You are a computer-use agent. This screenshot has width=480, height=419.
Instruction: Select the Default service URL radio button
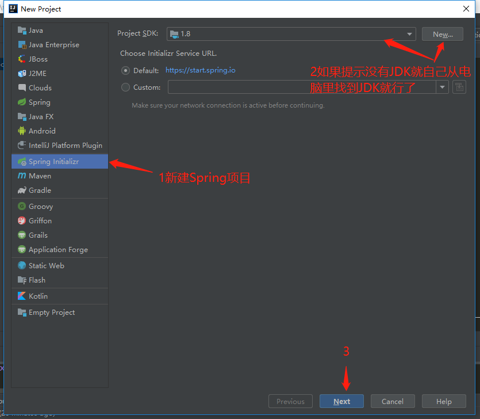click(x=125, y=70)
